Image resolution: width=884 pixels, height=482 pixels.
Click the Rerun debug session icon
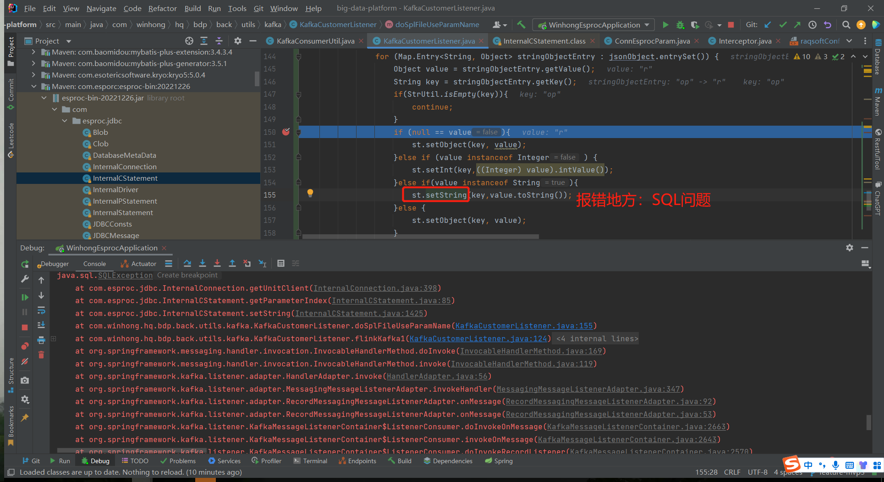pyautogui.click(x=25, y=264)
